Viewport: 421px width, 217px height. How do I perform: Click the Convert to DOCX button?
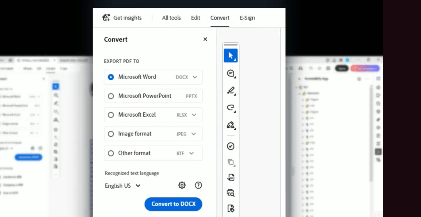[173, 204]
